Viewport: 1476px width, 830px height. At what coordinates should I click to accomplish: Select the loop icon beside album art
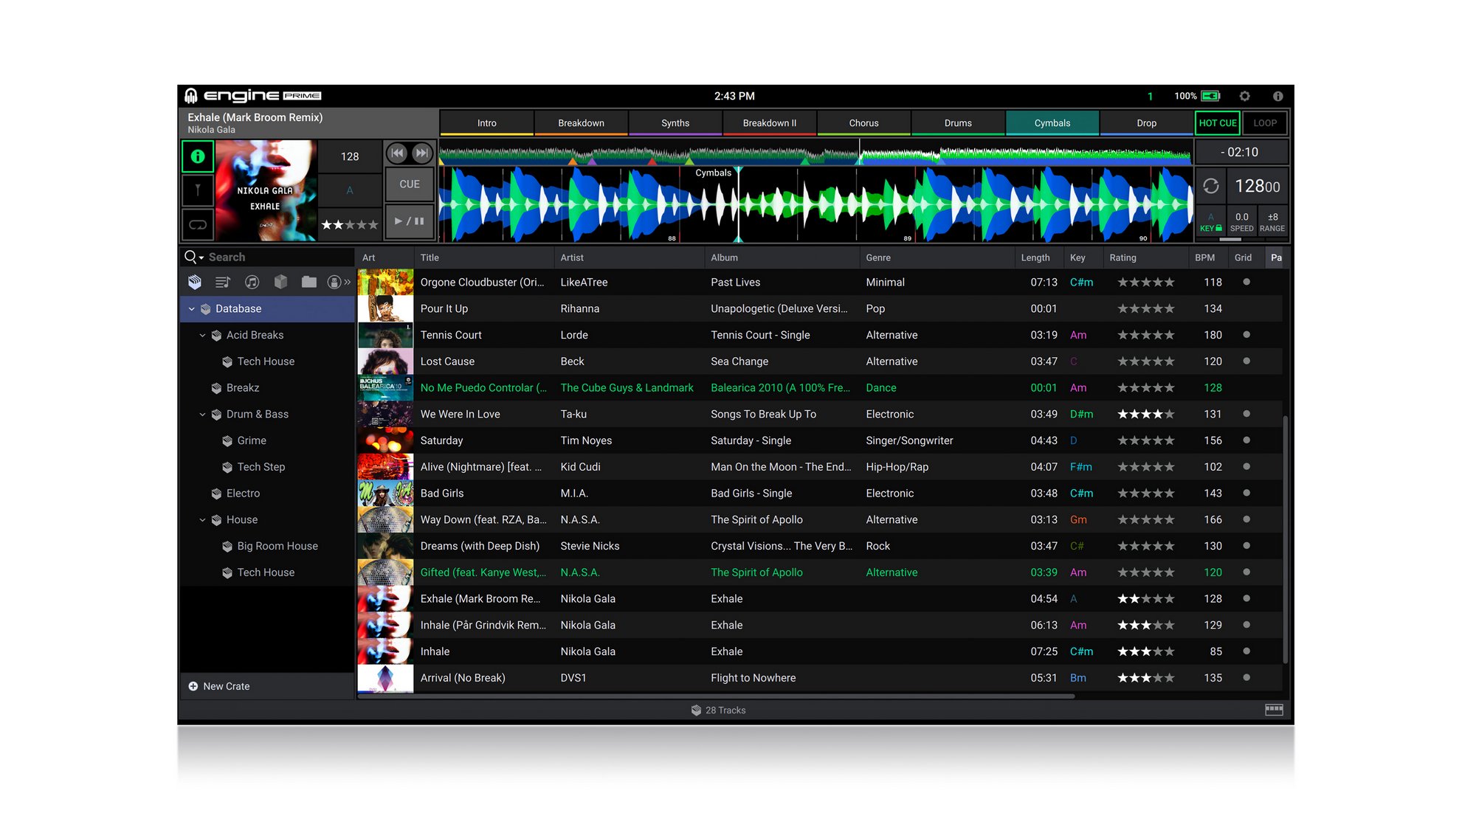198,224
